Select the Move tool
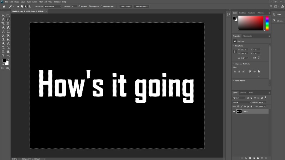 [3, 15]
